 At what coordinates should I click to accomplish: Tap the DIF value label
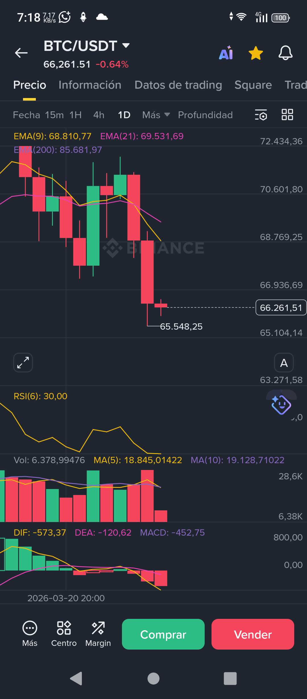(40, 532)
